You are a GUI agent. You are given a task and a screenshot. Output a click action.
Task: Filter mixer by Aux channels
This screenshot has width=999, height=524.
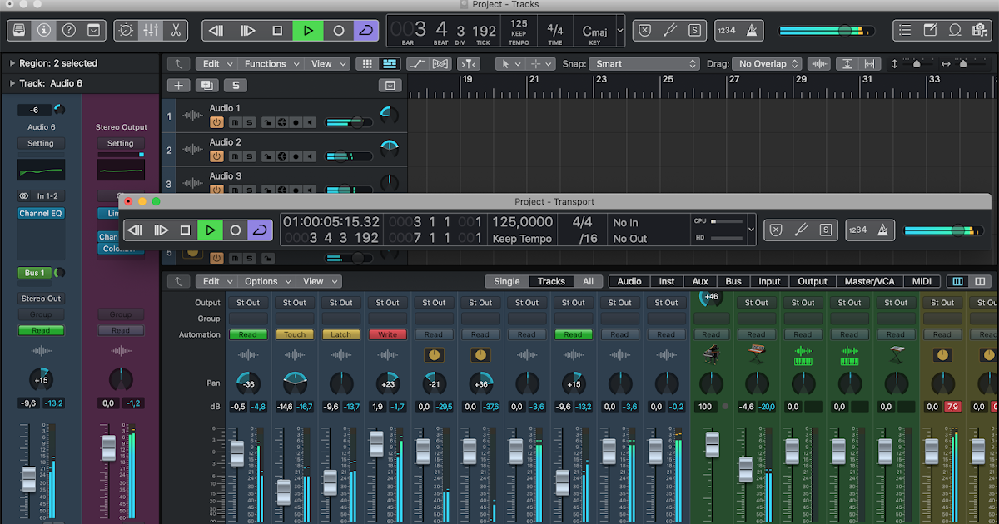(x=700, y=281)
